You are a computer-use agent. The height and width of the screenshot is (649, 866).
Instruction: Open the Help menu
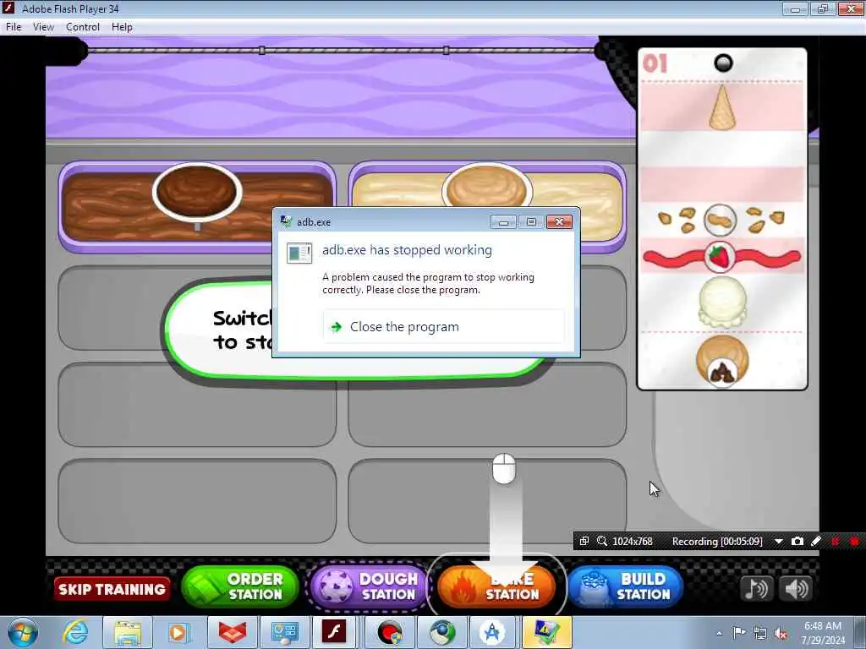click(122, 27)
